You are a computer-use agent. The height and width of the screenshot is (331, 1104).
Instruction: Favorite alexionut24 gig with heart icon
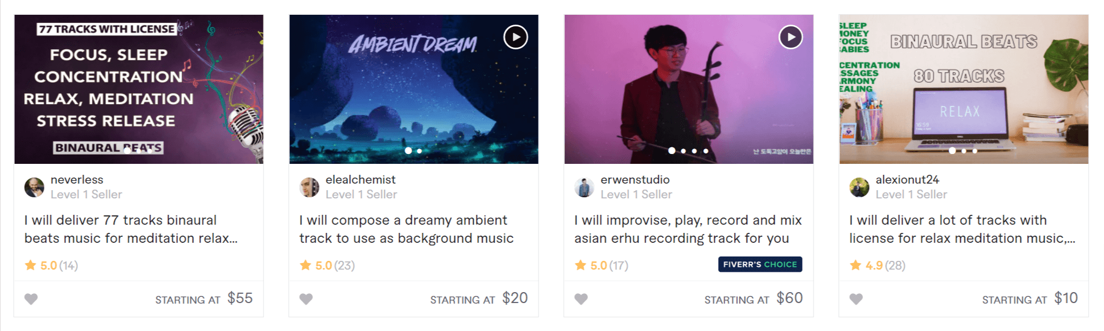(856, 299)
